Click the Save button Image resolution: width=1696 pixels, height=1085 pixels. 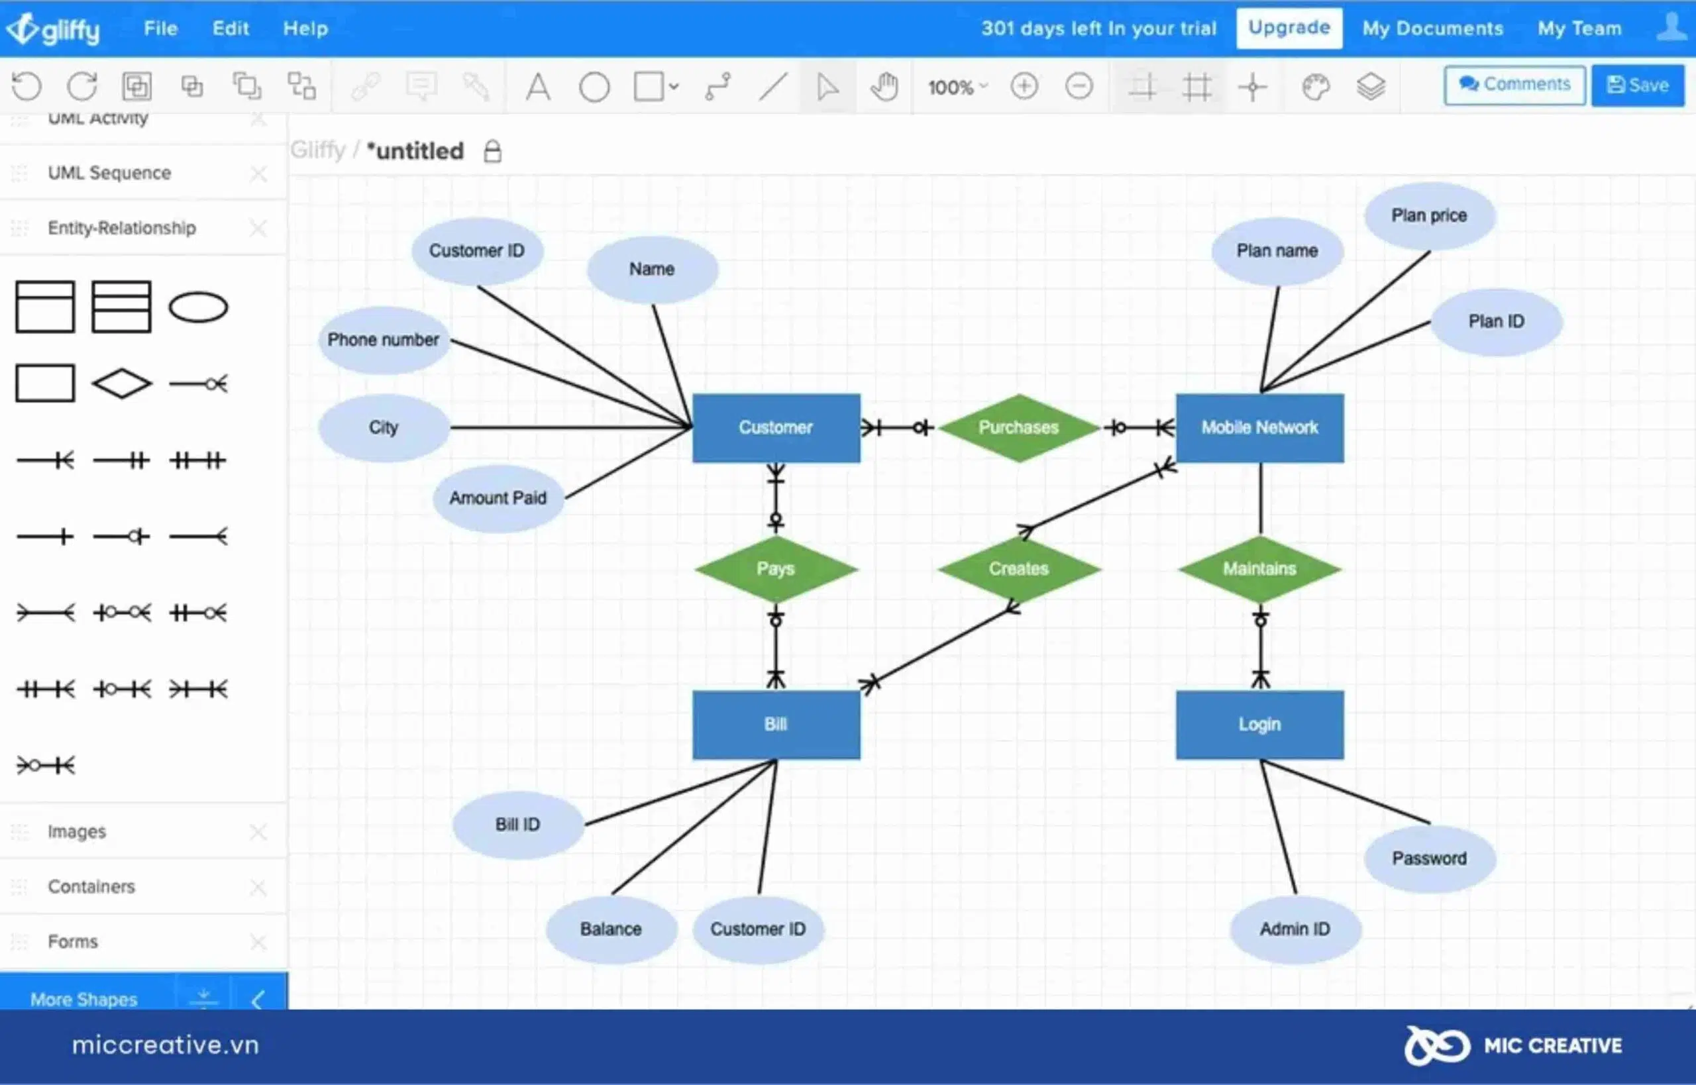(1638, 85)
